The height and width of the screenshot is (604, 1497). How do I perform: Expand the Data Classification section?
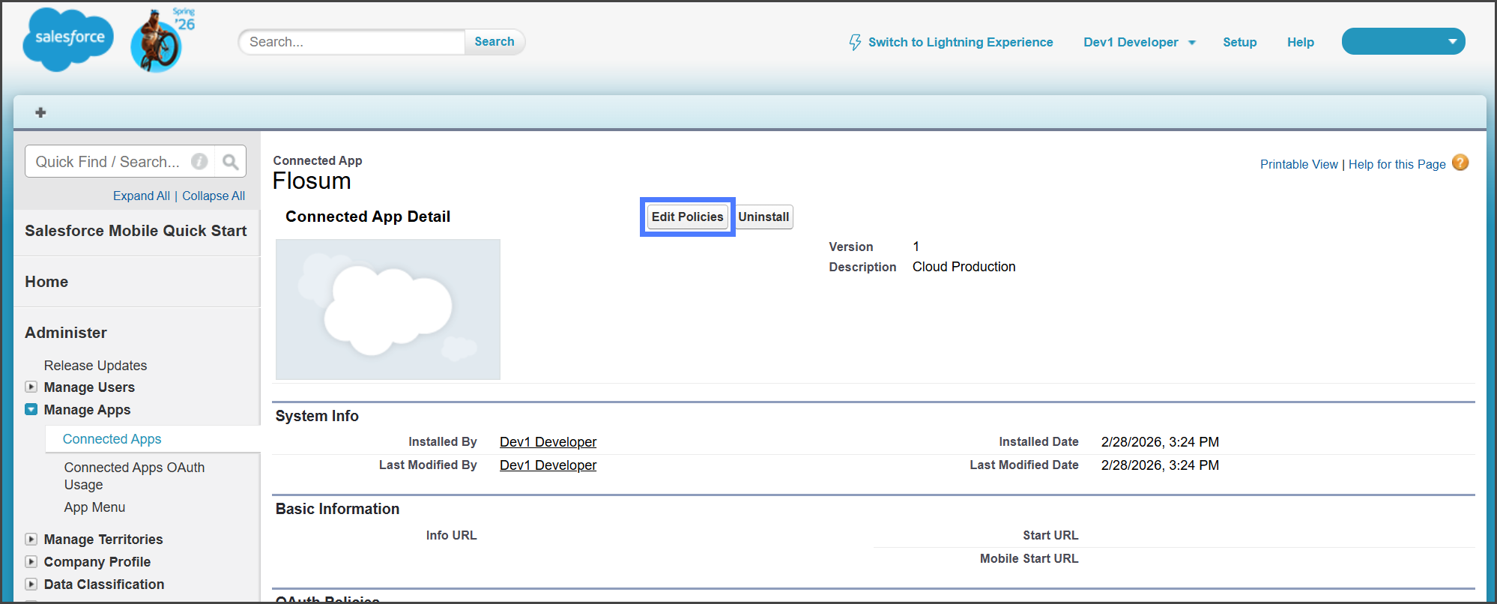(x=31, y=585)
